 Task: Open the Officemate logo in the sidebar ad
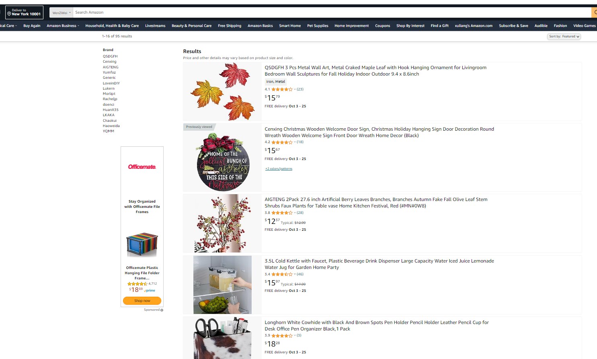tap(142, 167)
